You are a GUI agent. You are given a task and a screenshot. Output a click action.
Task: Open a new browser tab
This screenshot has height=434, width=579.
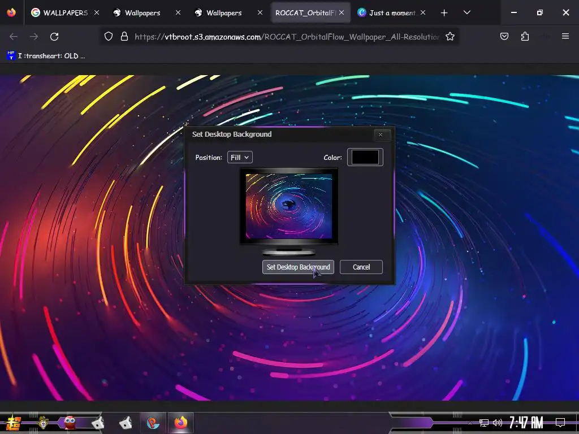point(444,13)
